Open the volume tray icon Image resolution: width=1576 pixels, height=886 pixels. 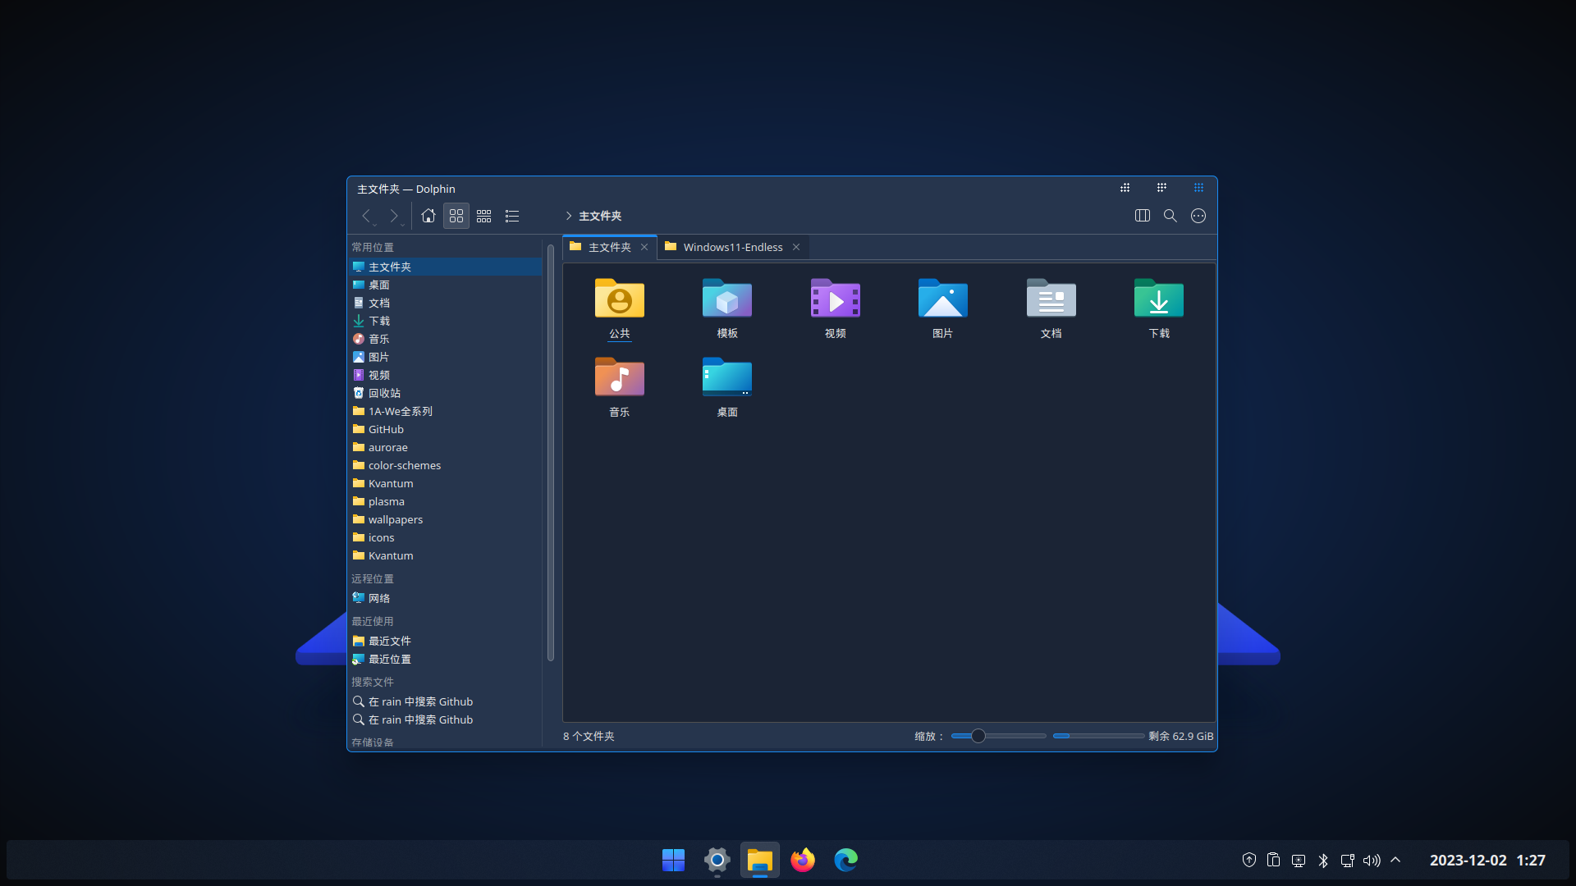(x=1372, y=860)
